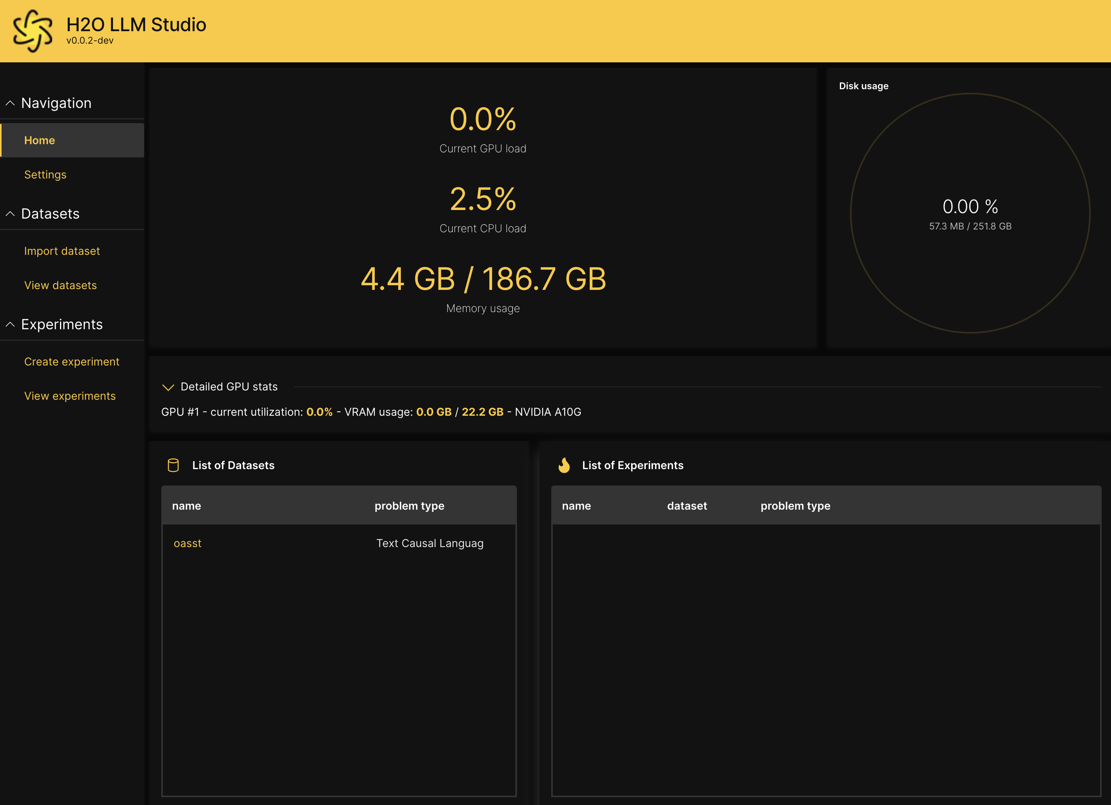Click the Text Causal Languag cell in oasst row
This screenshot has width=1111, height=805.
click(430, 544)
